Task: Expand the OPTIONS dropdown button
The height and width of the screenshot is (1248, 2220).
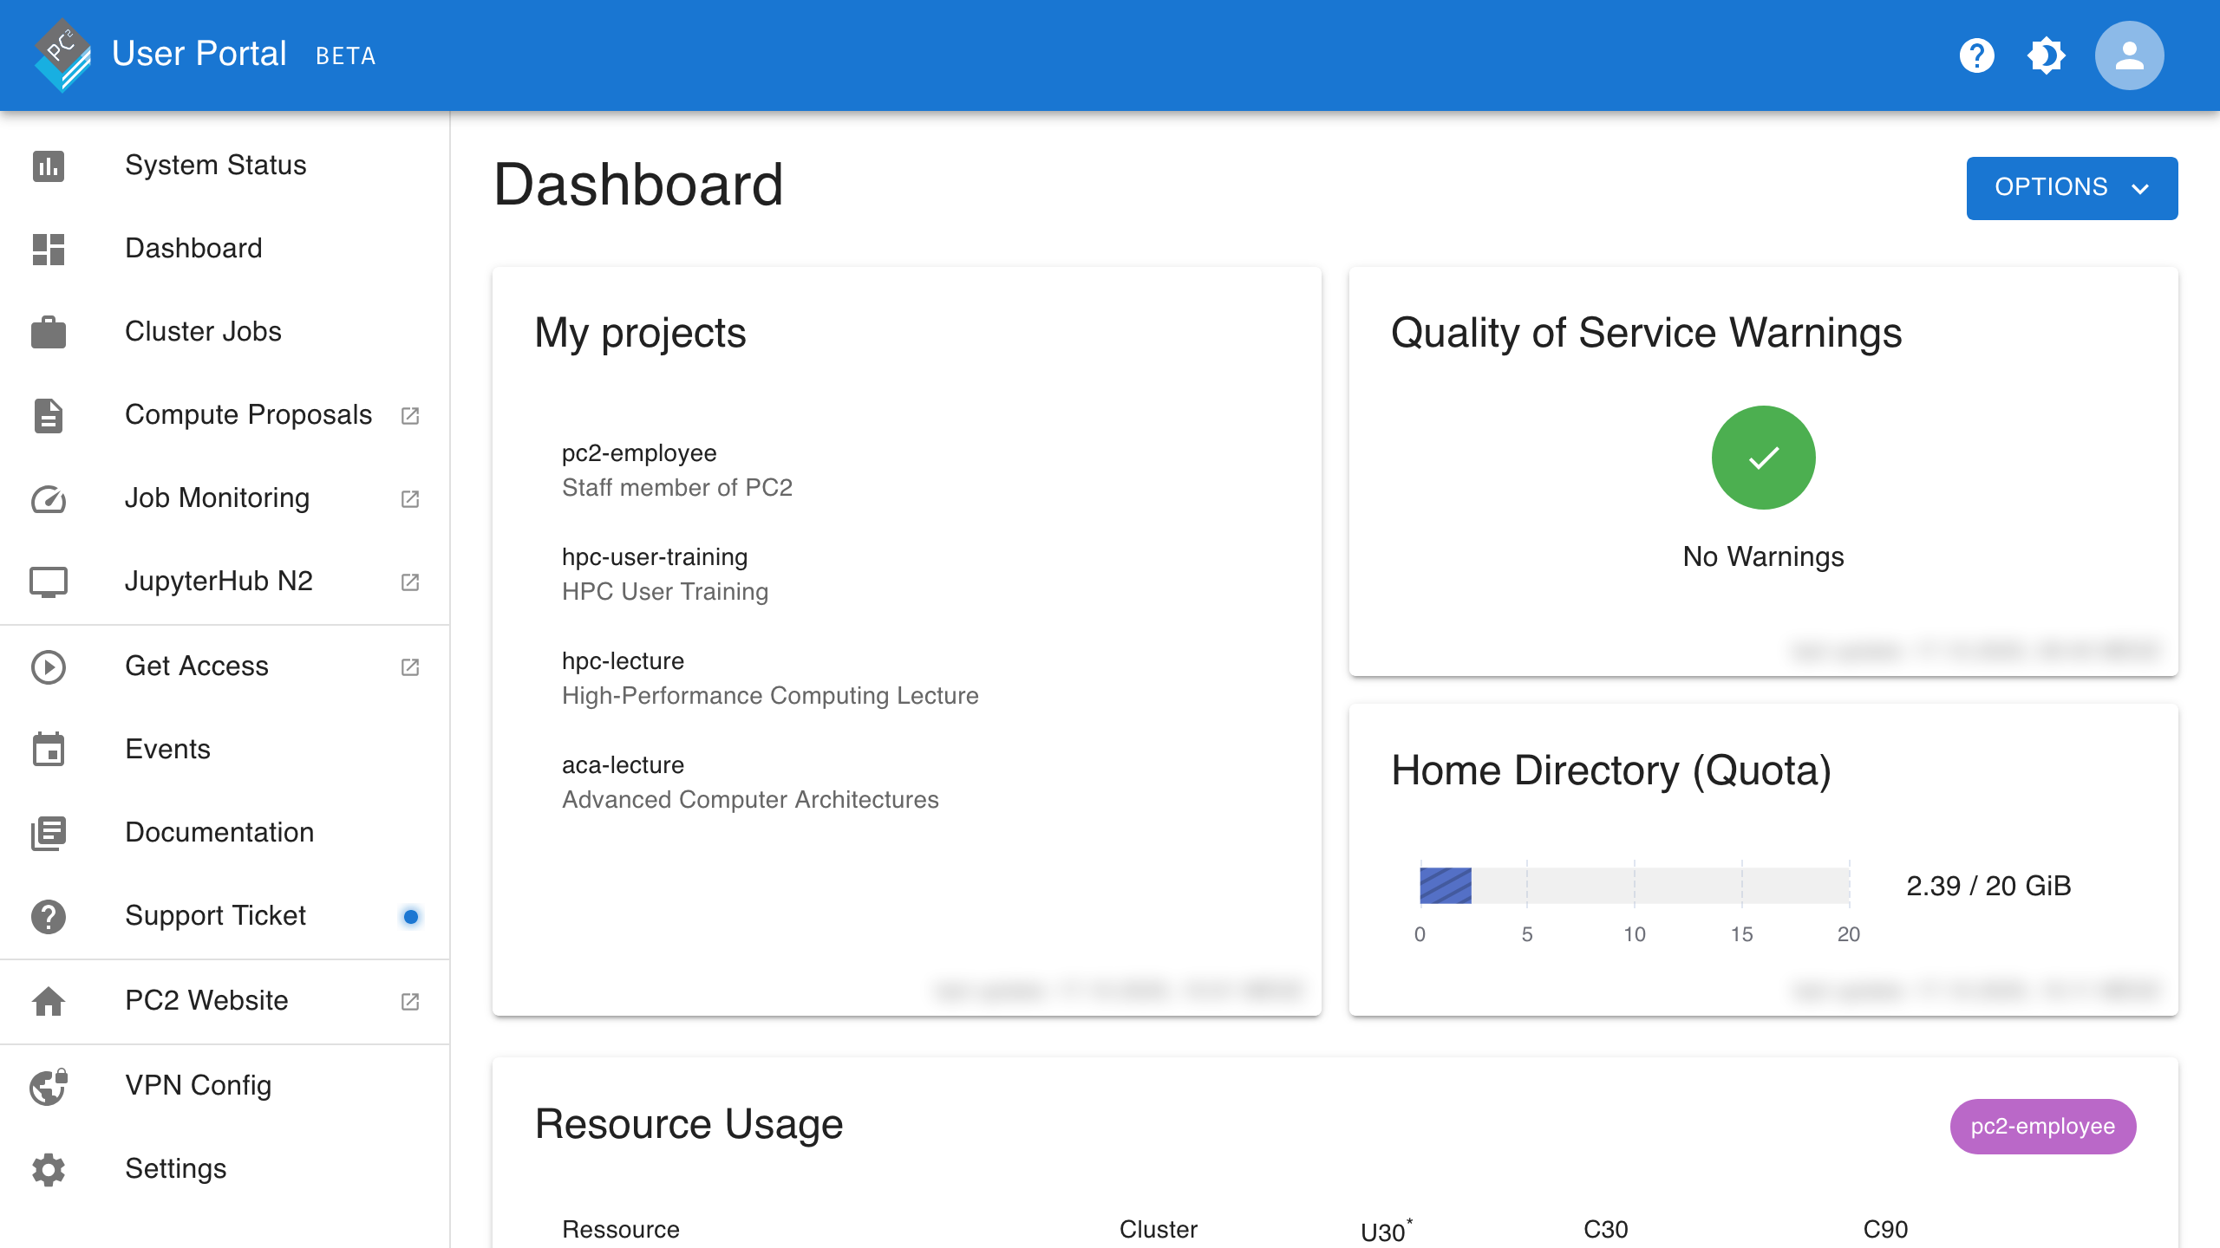Action: coord(2071,187)
